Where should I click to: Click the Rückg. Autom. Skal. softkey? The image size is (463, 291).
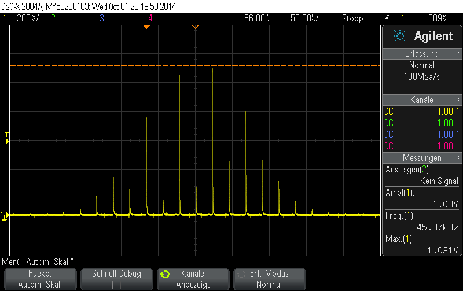tap(40, 279)
